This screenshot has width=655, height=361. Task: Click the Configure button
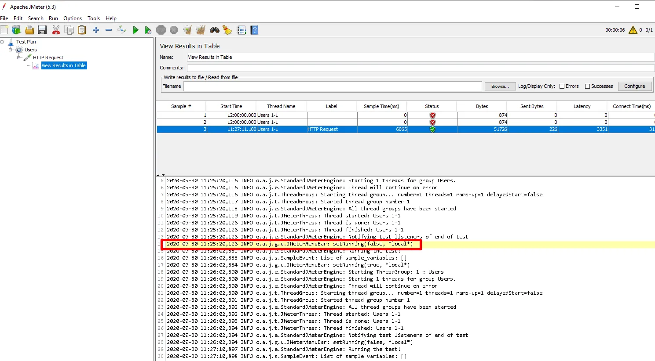point(635,86)
